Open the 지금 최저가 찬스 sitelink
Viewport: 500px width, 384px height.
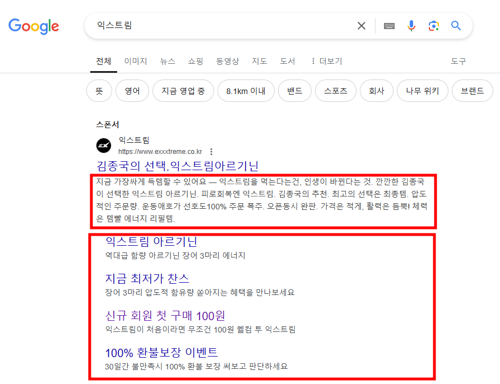(147, 279)
